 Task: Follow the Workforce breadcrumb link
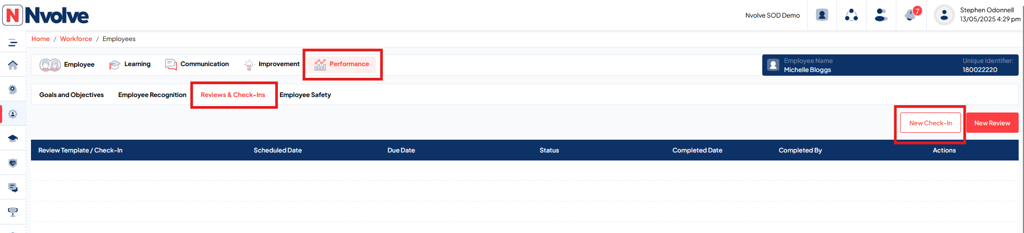click(x=76, y=39)
